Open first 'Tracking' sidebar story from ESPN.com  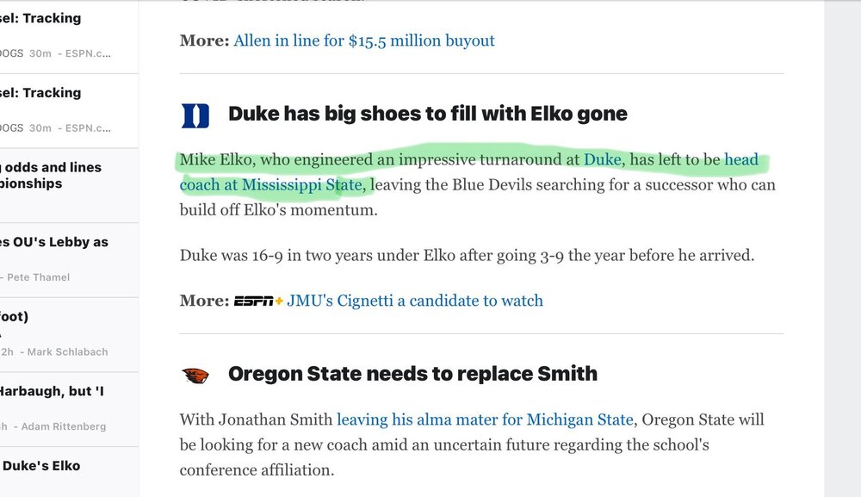[x=69, y=36]
